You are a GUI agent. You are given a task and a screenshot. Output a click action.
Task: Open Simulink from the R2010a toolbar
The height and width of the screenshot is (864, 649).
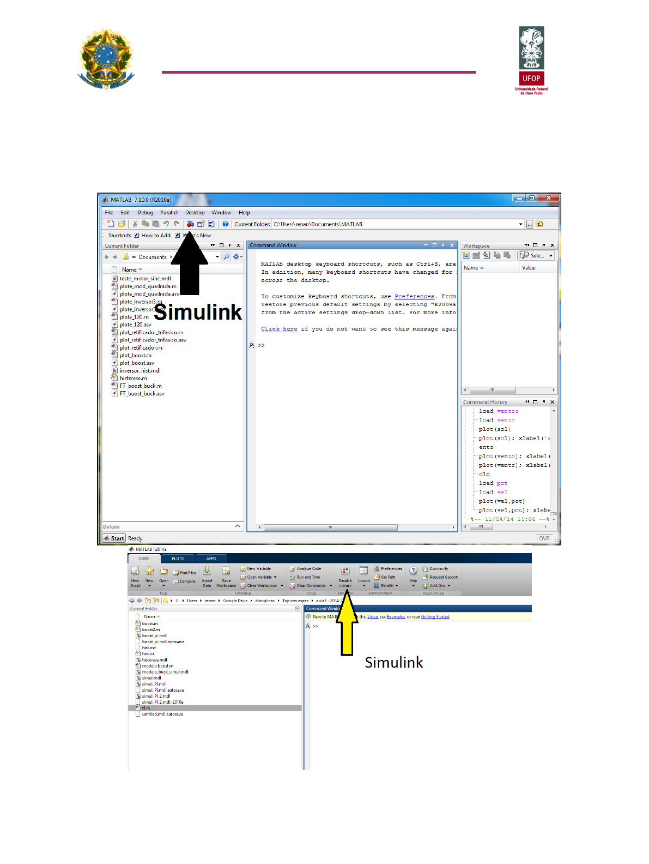click(x=190, y=224)
